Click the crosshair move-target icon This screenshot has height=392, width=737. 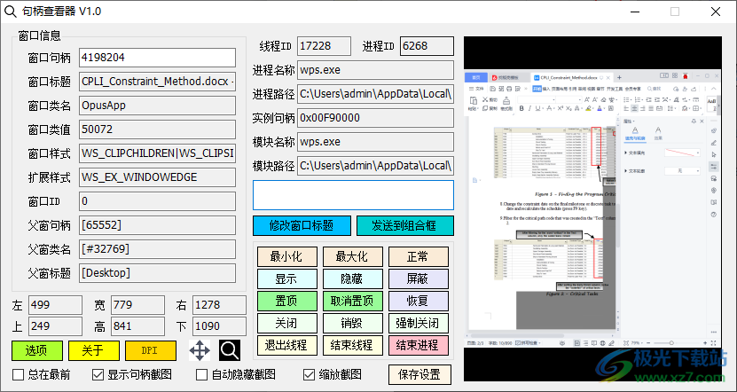200,350
